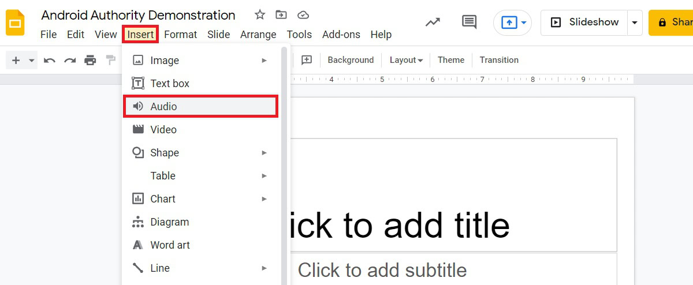Click the Video clapperboard icon
Viewport: 693px width, 285px height.
click(138, 129)
